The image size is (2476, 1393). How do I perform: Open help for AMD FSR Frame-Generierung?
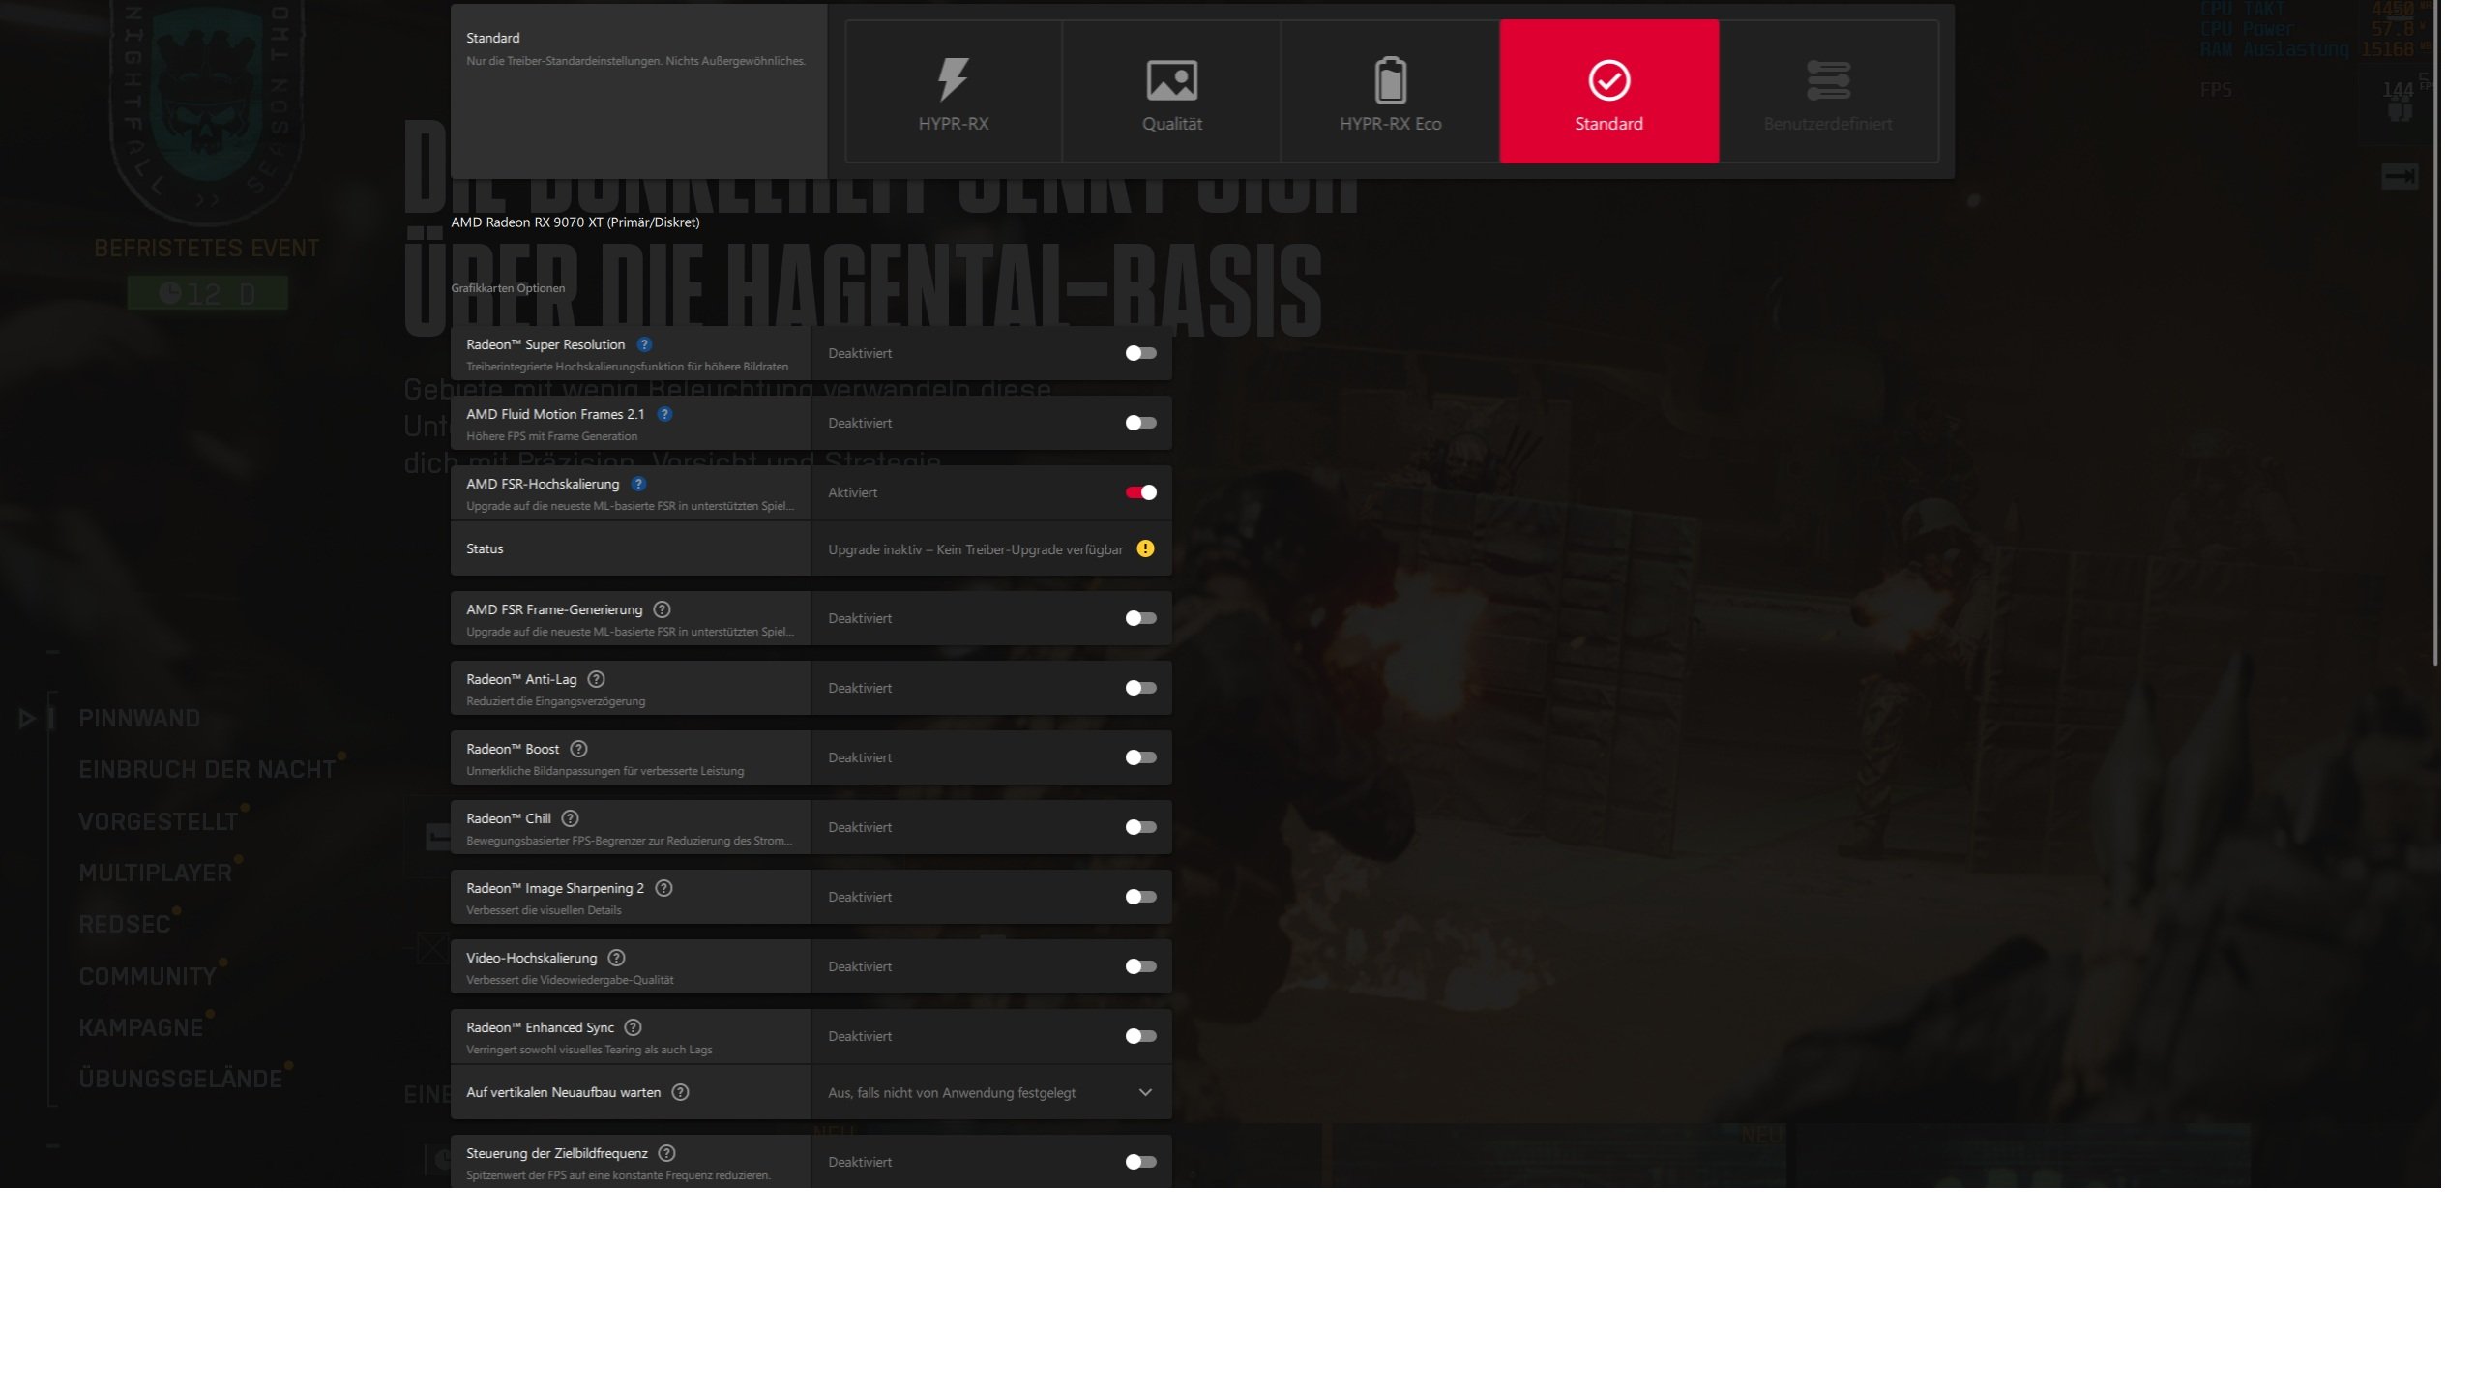(x=662, y=609)
